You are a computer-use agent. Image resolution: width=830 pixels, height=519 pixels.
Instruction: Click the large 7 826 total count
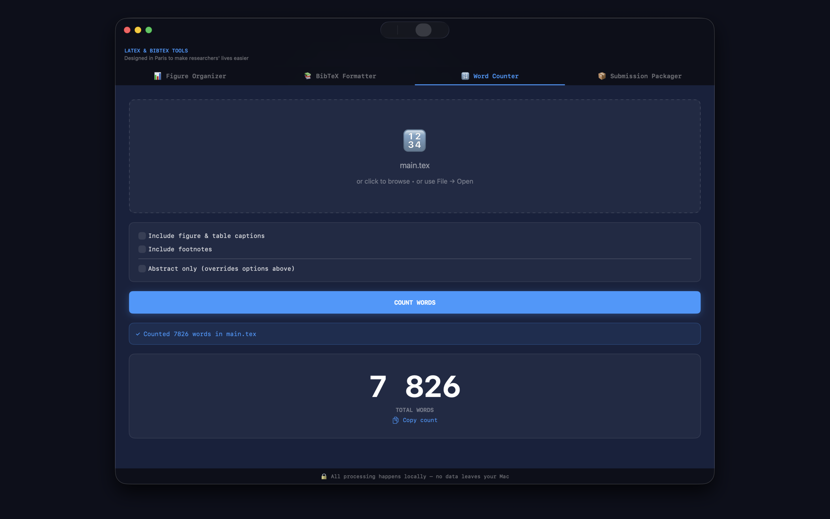pyautogui.click(x=415, y=386)
